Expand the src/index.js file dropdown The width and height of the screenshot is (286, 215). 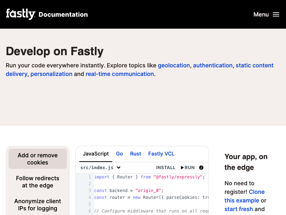[x=100, y=168]
